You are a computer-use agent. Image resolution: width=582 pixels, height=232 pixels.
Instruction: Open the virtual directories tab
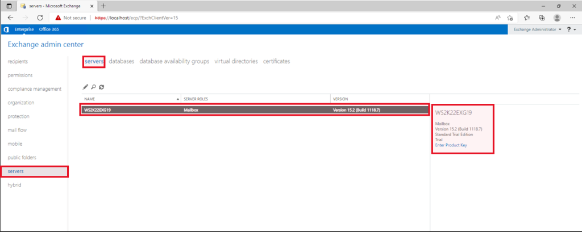click(236, 61)
